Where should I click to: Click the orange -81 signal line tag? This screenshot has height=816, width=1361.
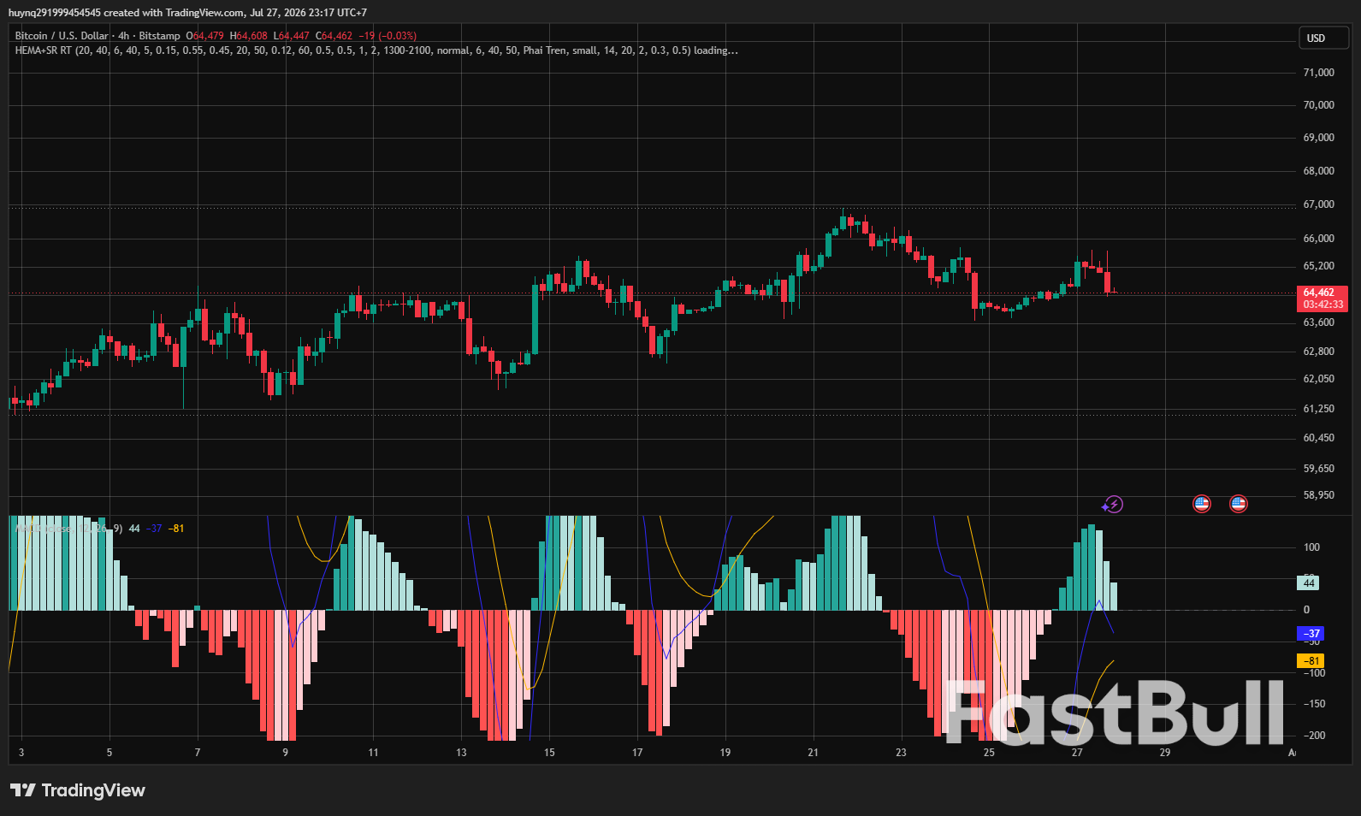click(1311, 661)
